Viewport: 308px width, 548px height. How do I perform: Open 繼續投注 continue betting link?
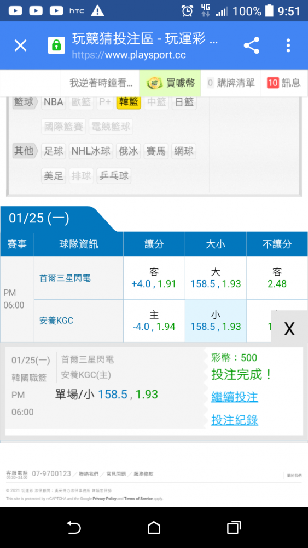[x=234, y=397]
